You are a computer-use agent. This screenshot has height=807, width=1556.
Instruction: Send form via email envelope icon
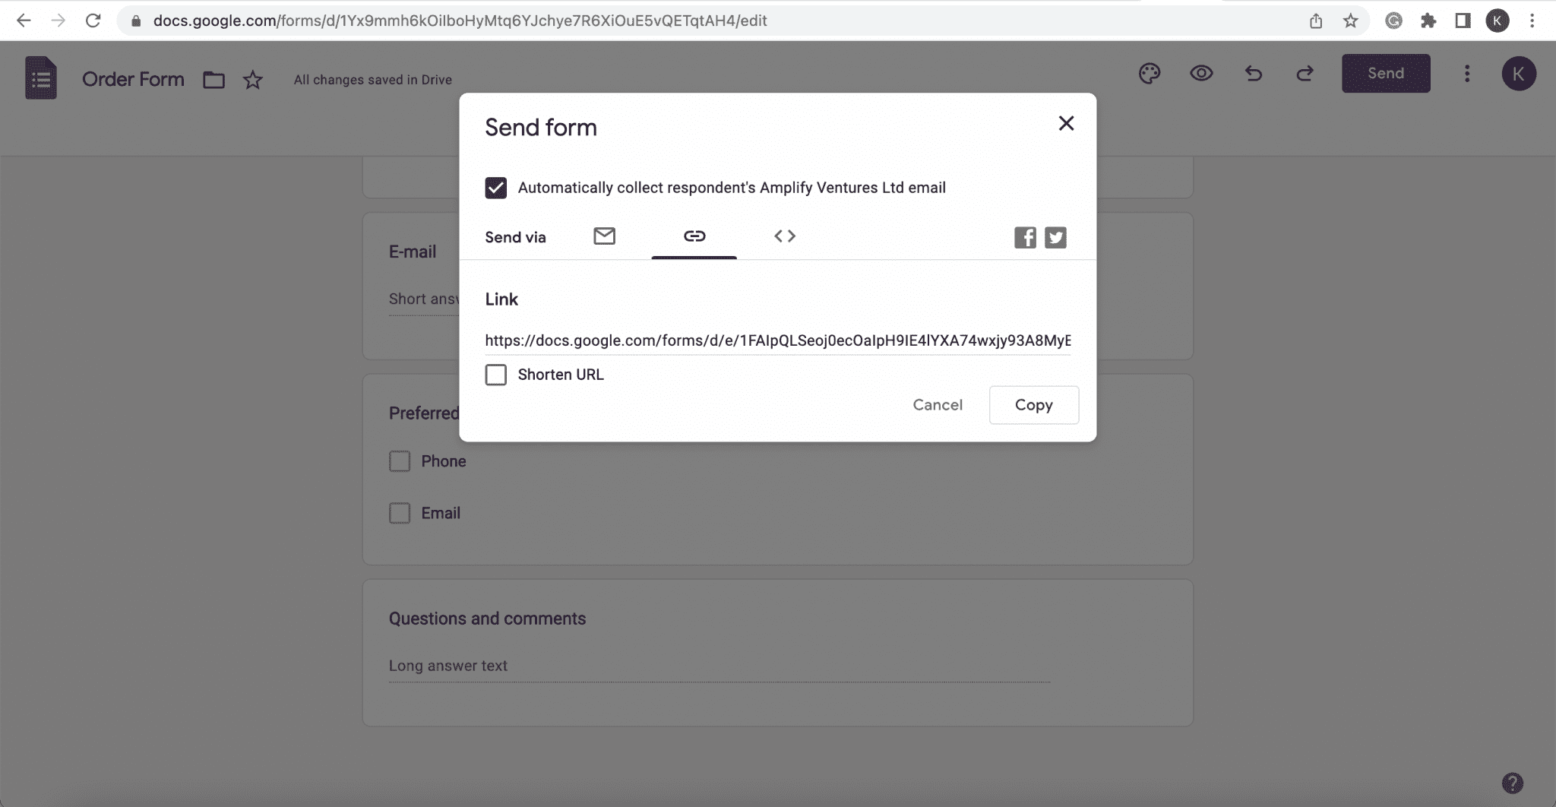click(604, 236)
